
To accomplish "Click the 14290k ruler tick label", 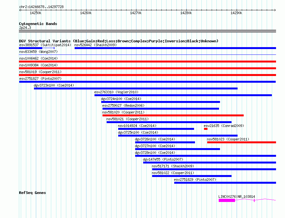I will pos(236,13).
